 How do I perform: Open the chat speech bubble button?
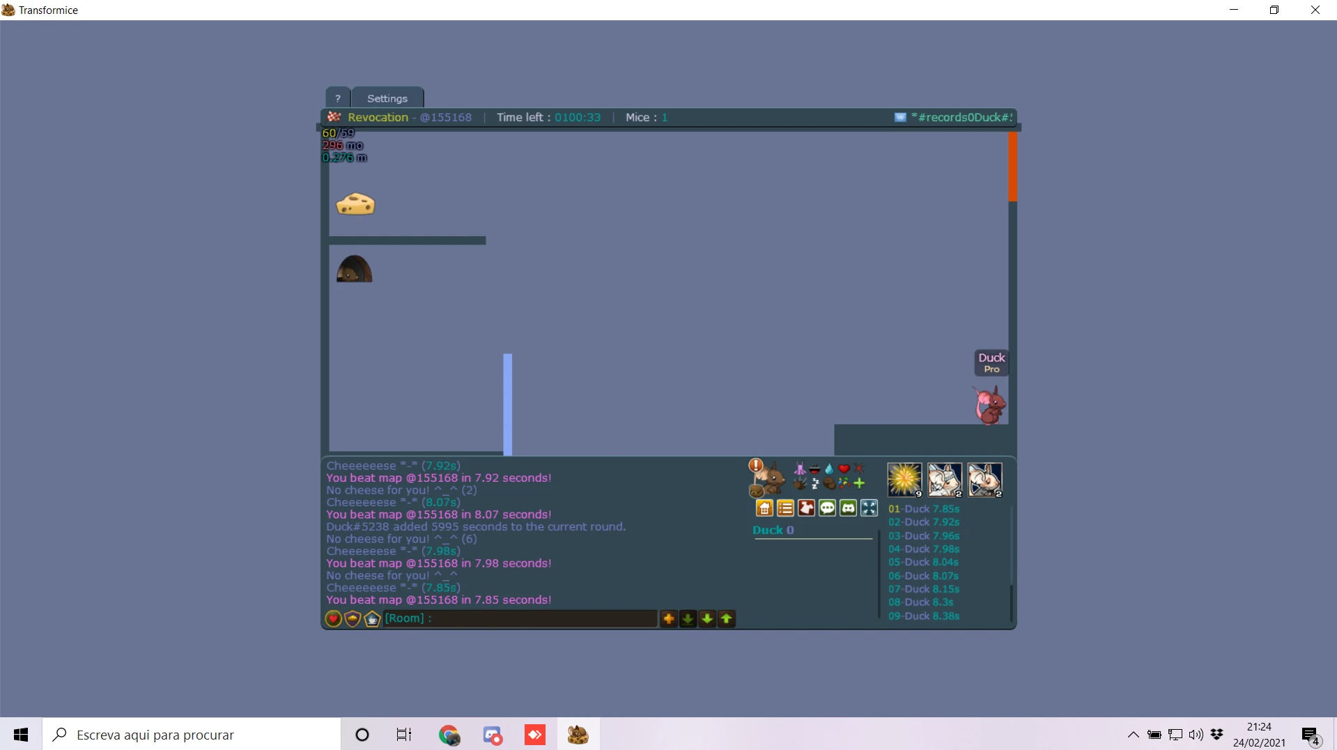coord(827,508)
